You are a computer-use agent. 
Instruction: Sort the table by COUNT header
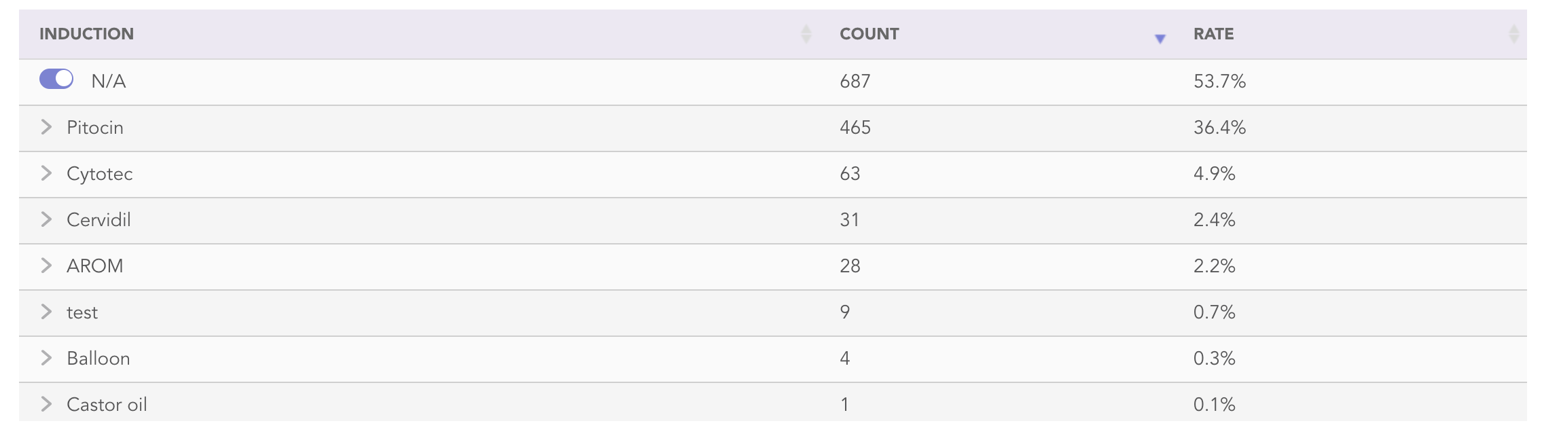tap(869, 33)
